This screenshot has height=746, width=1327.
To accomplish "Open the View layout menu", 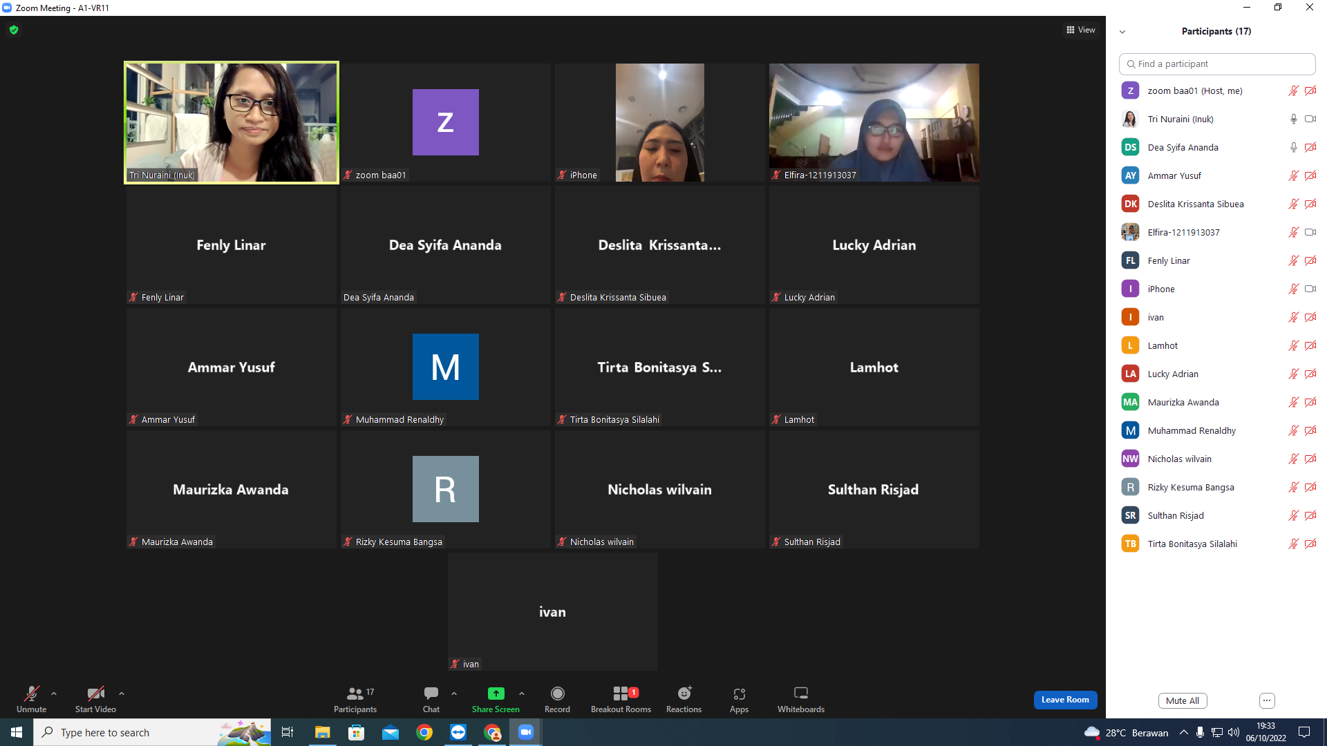I will (x=1081, y=30).
